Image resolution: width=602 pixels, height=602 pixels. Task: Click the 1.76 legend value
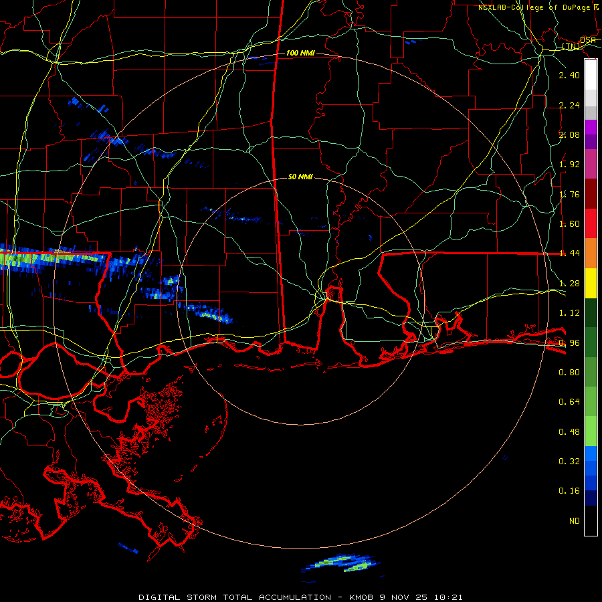[569, 194]
